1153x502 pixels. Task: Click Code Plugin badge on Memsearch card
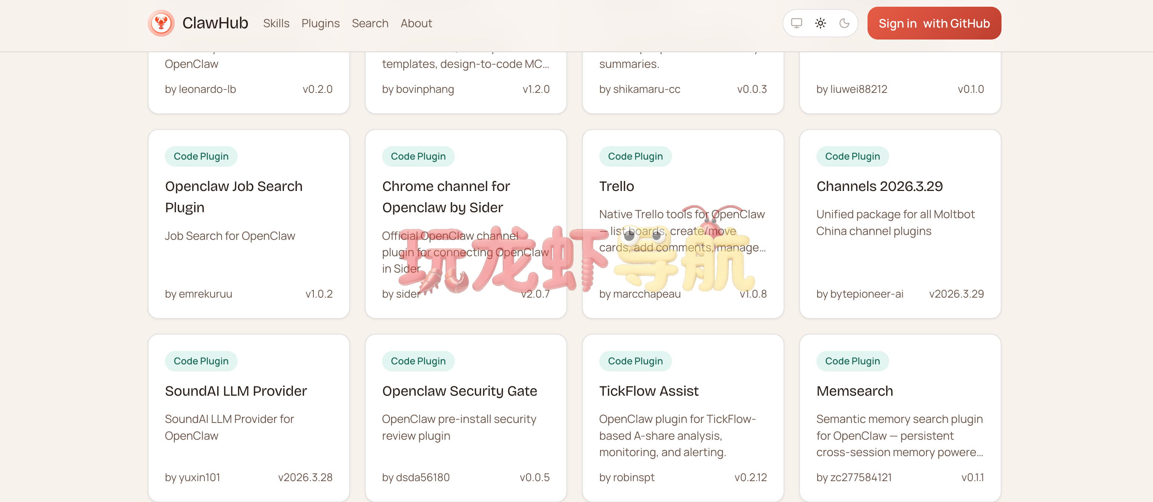click(x=852, y=361)
